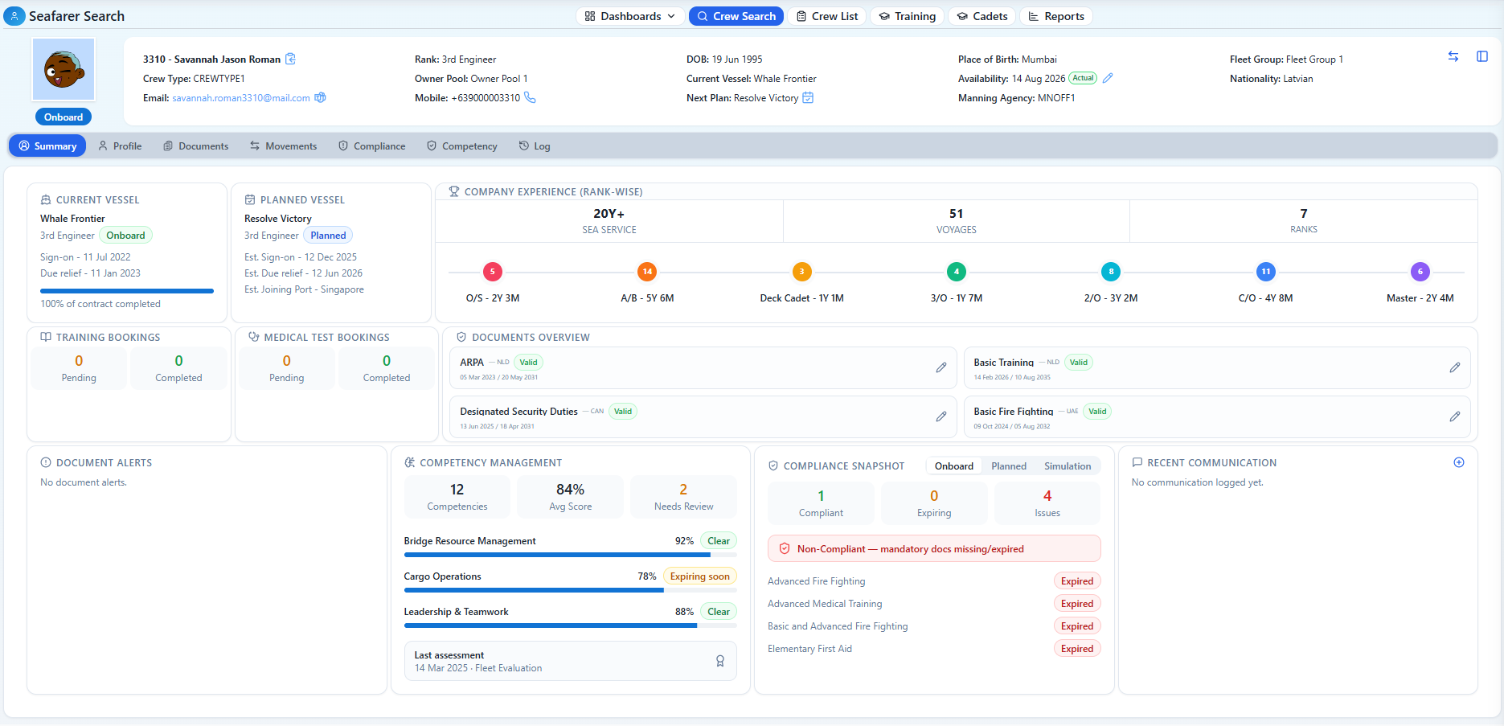Click the savannah.roman3310@mail.com email link
The height and width of the screenshot is (726, 1504).
coord(241,98)
